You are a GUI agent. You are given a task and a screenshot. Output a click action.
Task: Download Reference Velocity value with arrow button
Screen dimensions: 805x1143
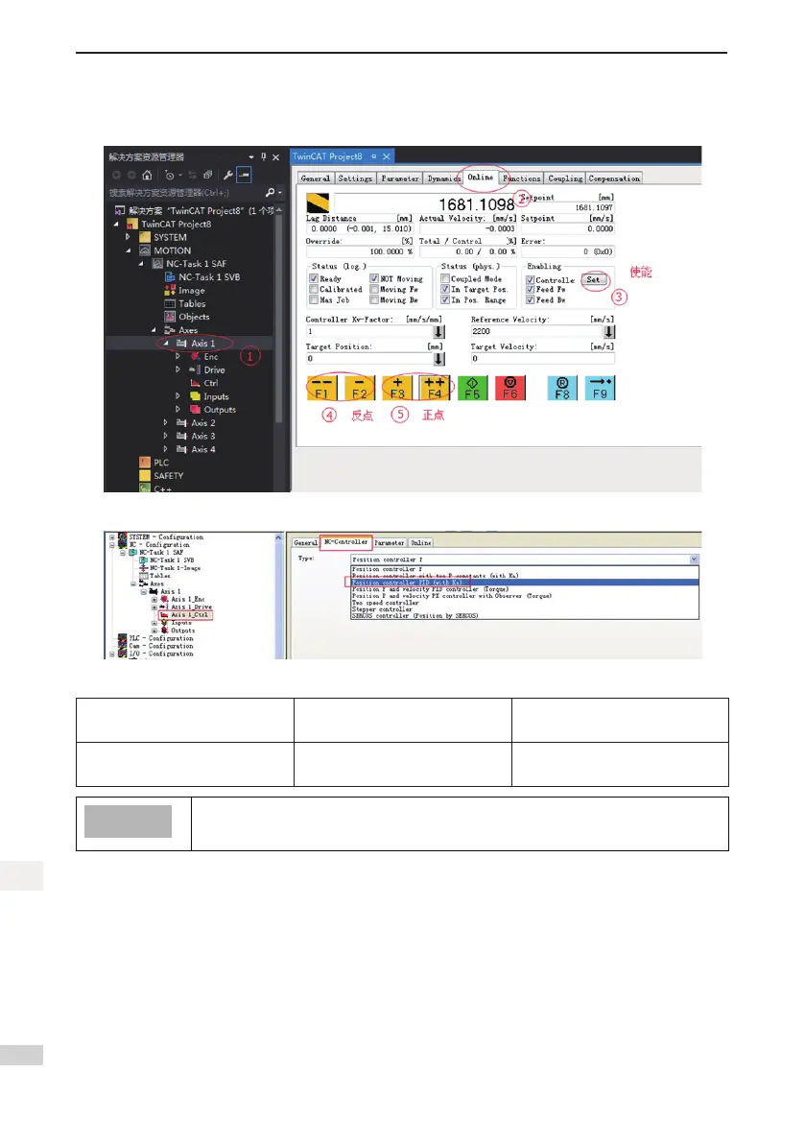click(x=609, y=332)
